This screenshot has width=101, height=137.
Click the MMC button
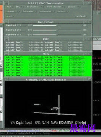[10, 16]
